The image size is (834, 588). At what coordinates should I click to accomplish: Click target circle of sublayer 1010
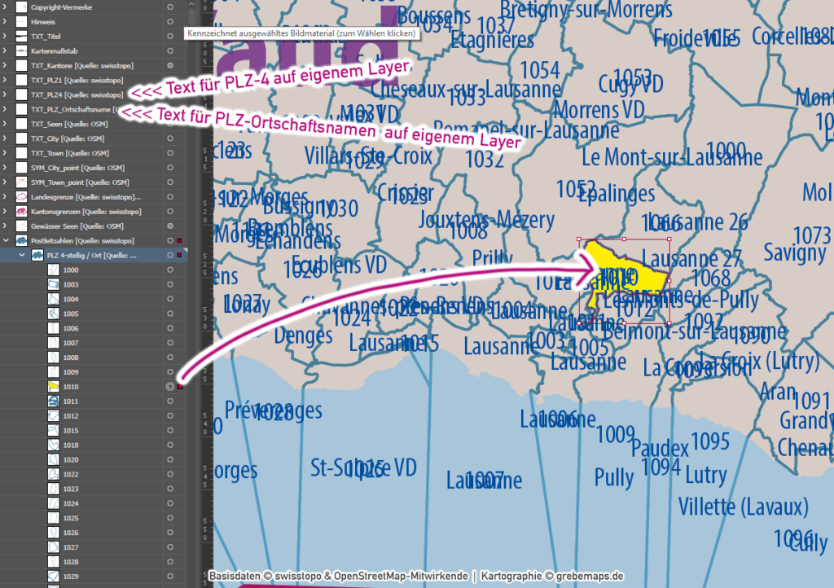point(170,387)
